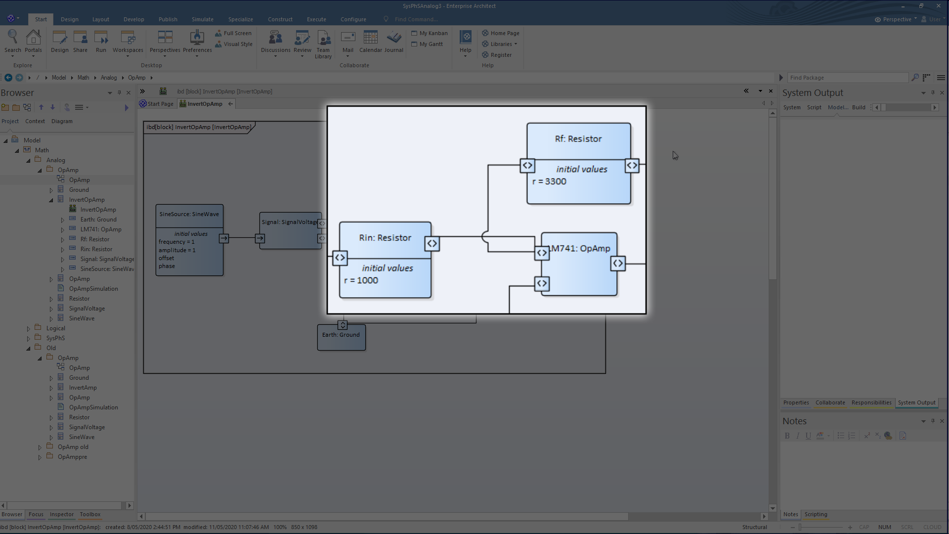
Task: Pin the Browser panel
Action: pos(119,92)
